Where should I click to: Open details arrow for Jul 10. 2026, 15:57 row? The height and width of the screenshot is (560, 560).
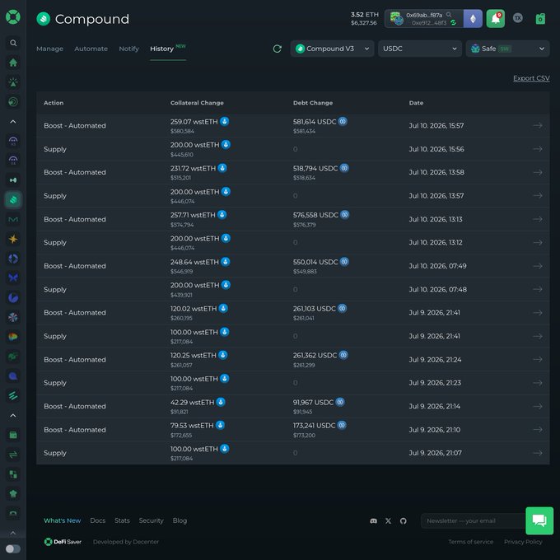pyautogui.click(x=538, y=125)
